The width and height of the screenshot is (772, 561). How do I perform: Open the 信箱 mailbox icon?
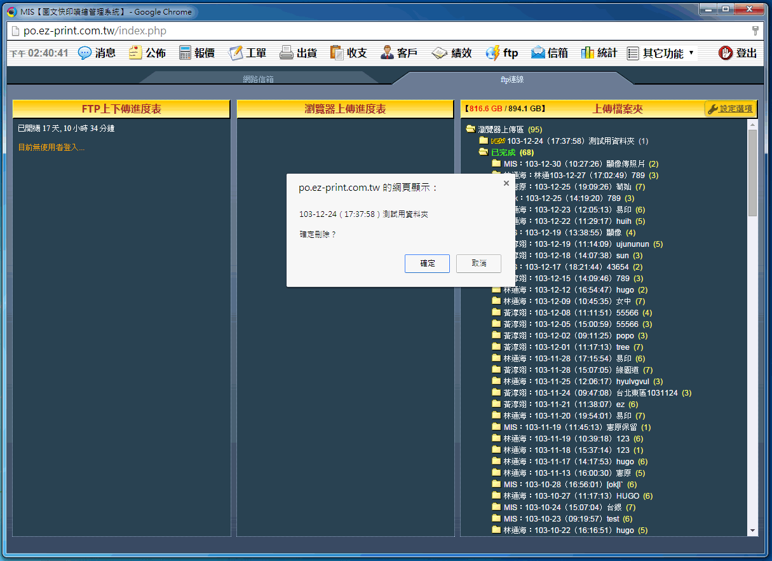(x=538, y=53)
